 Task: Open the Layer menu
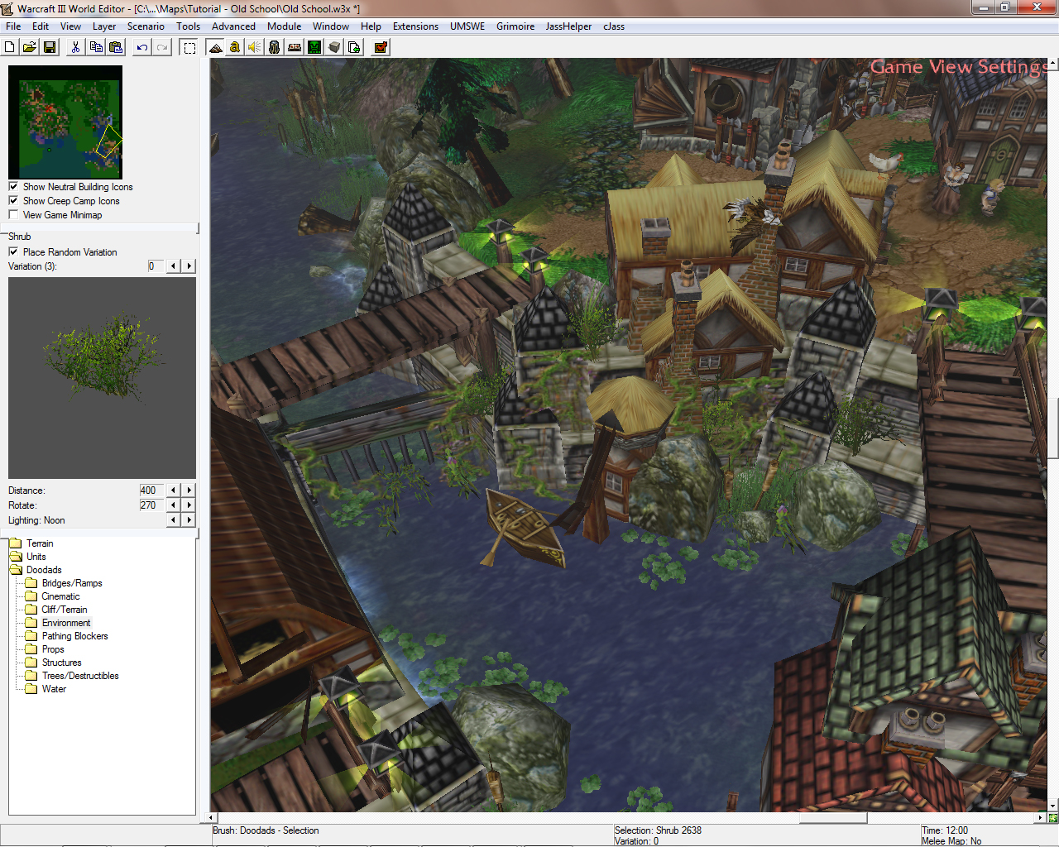[104, 26]
